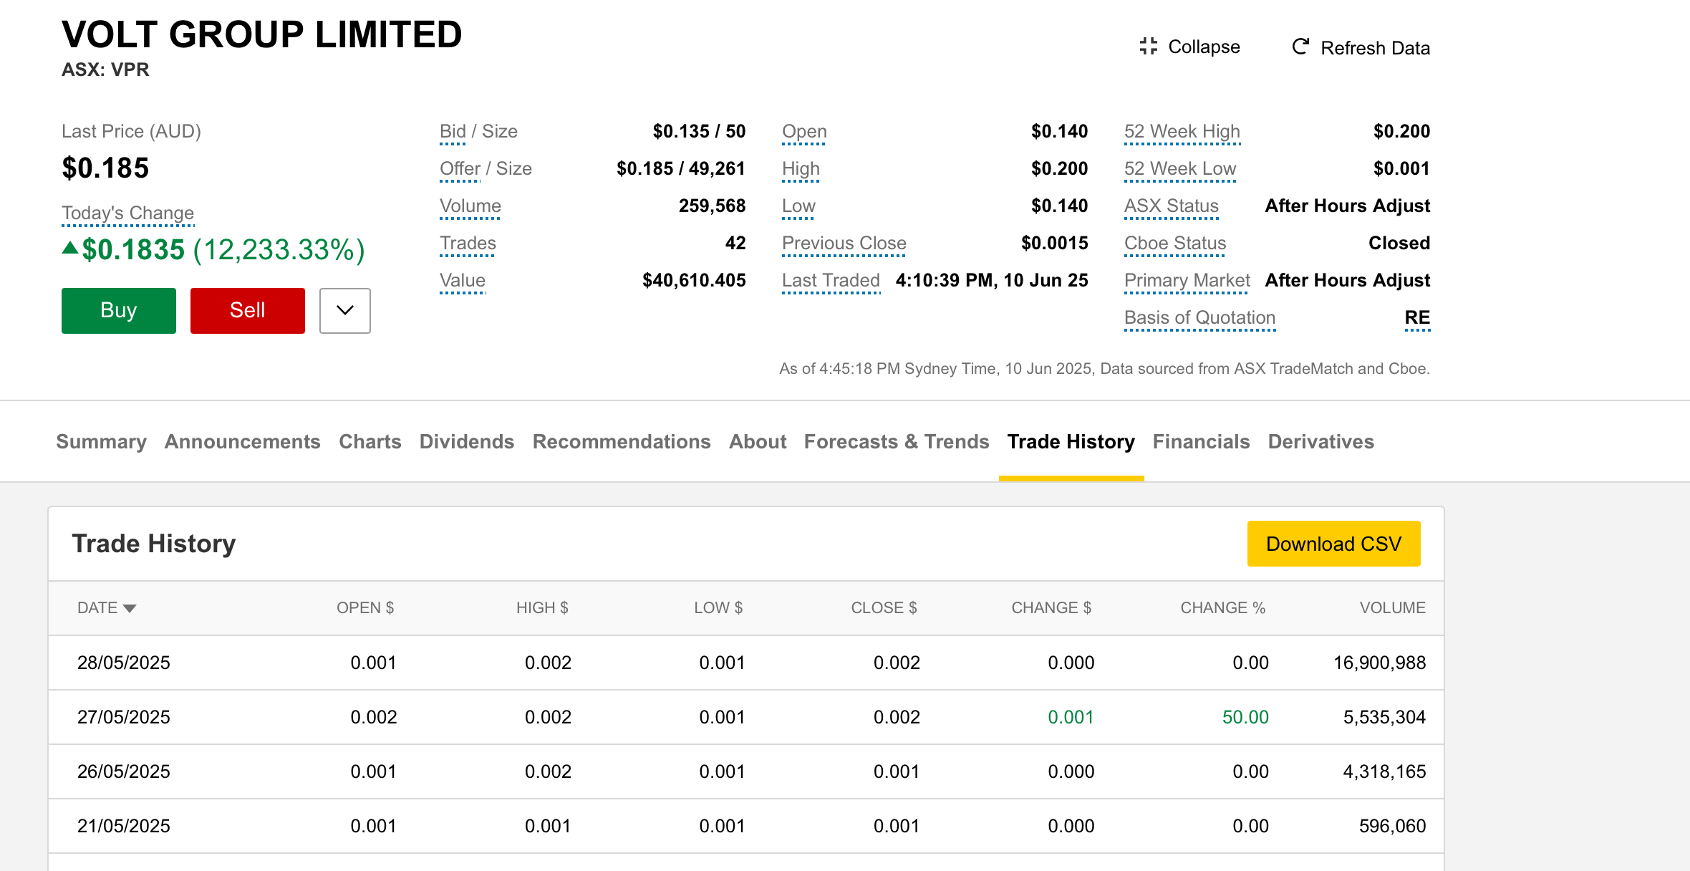The image size is (1690, 871).
Task: Click the Collapse icon
Action: (x=1148, y=47)
